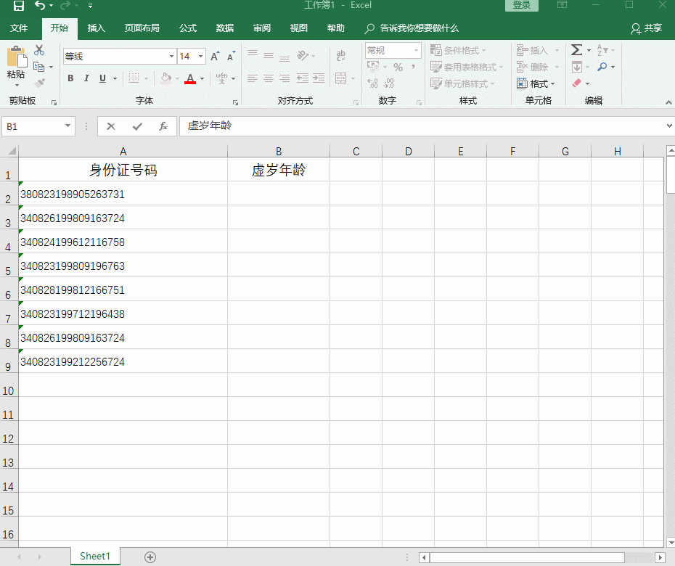Expand the Name Box B1 dropdown
This screenshot has height=566, width=675.
67,126
